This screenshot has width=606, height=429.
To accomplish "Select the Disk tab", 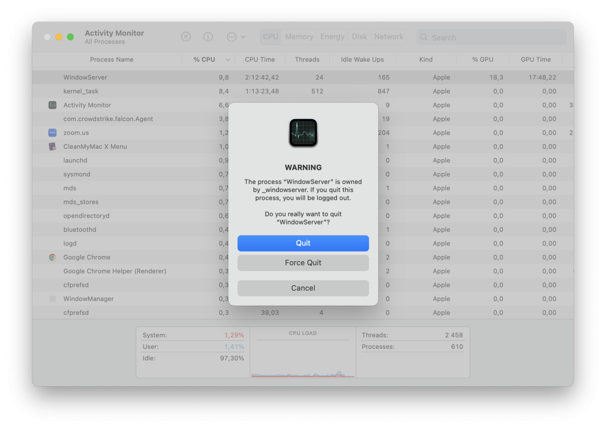I will [x=359, y=36].
